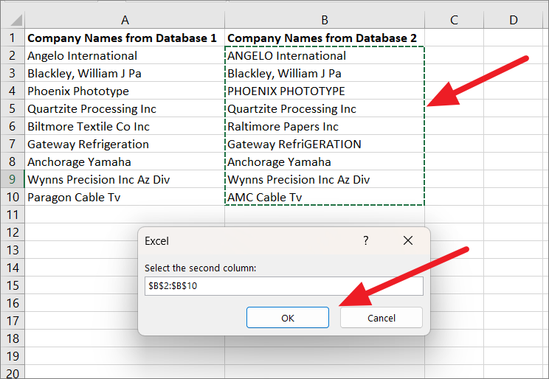Screen dimensions: 549x379
Task: Open help with the question mark icon
Action: pyautogui.click(x=365, y=240)
